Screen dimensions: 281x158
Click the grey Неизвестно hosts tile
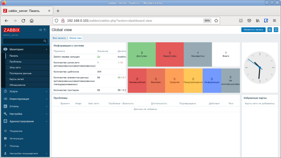click(198, 55)
